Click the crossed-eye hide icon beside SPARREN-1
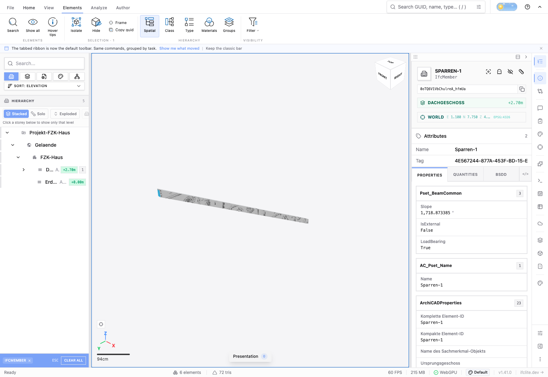The width and height of the screenshot is (548, 377). (510, 72)
